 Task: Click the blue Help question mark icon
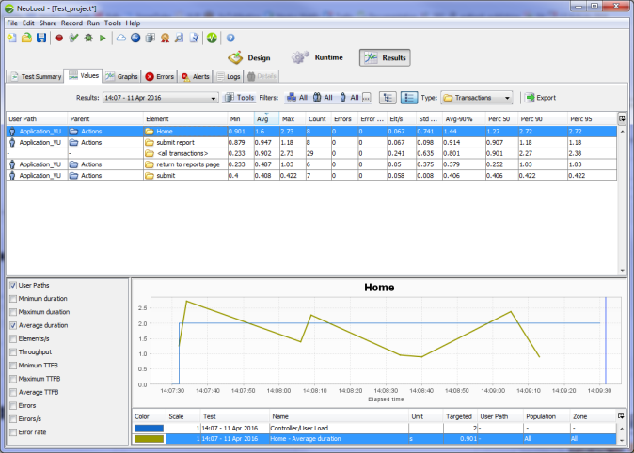230,38
